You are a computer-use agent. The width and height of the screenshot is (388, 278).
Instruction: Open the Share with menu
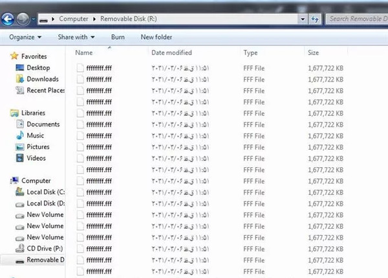(76, 37)
